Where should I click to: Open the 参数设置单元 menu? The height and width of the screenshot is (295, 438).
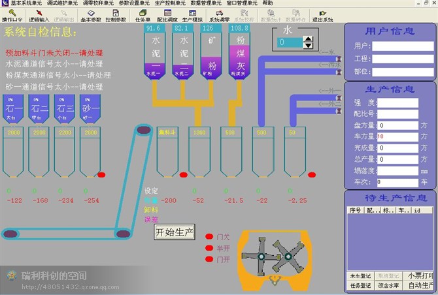(133, 3)
